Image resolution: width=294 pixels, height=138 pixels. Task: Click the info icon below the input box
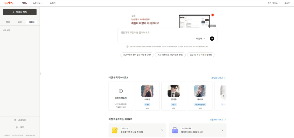coord(128,46)
